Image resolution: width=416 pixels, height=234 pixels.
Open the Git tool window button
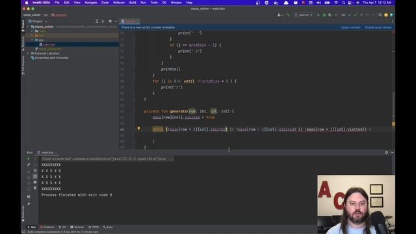click(62, 227)
